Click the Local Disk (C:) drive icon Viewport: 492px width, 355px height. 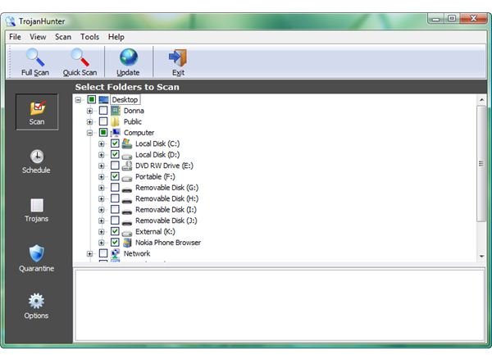pos(127,143)
